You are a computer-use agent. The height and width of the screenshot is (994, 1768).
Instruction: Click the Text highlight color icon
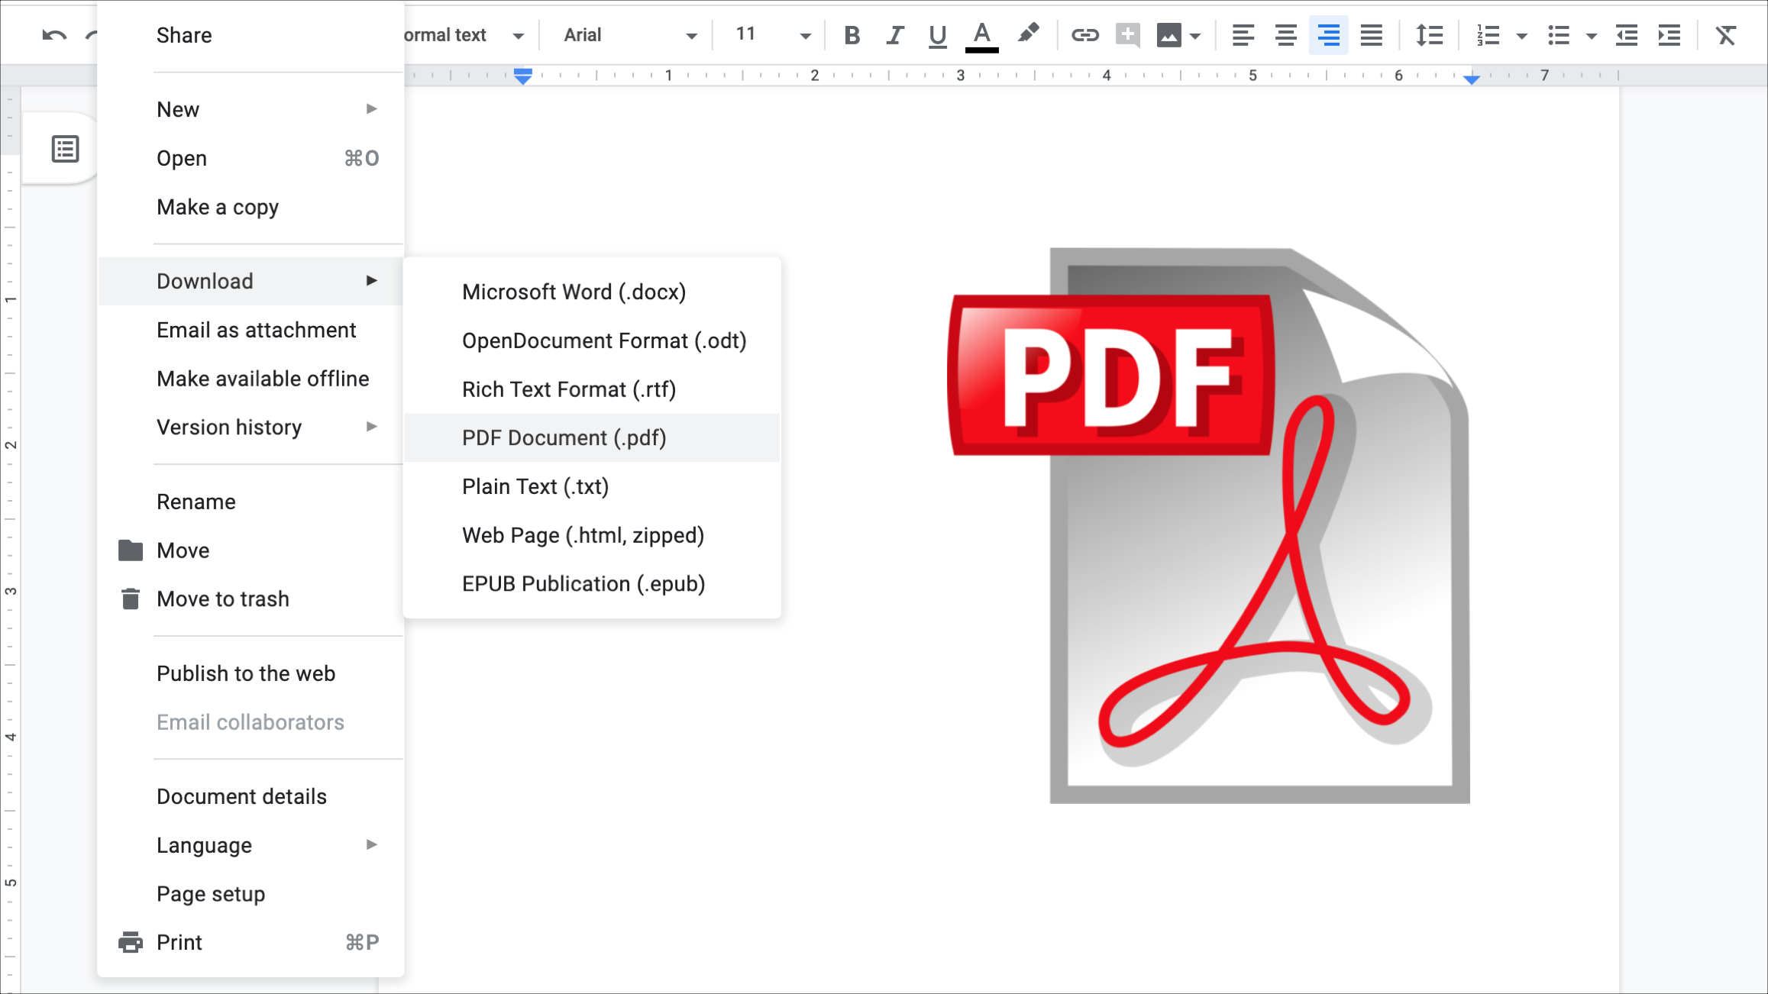click(x=1029, y=34)
